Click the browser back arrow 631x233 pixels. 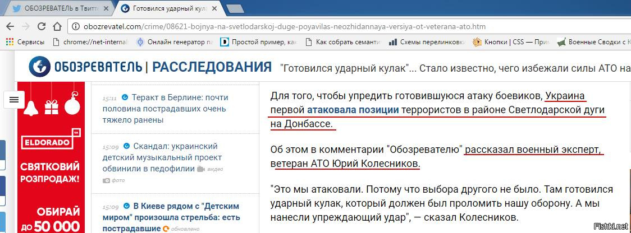[x=10, y=26]
